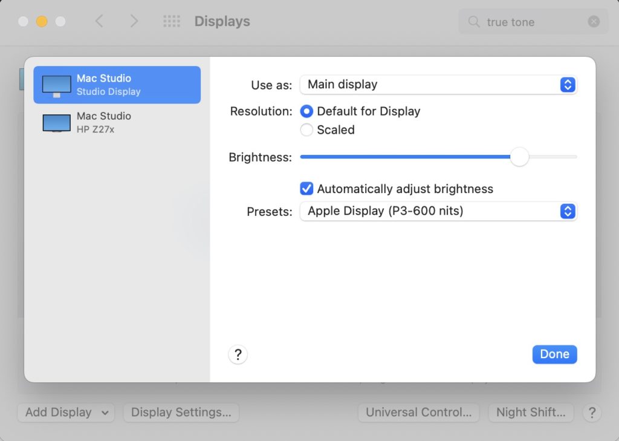619x441 pixels.
Task: Open Night Shift... settings
Action: point(531,413)
